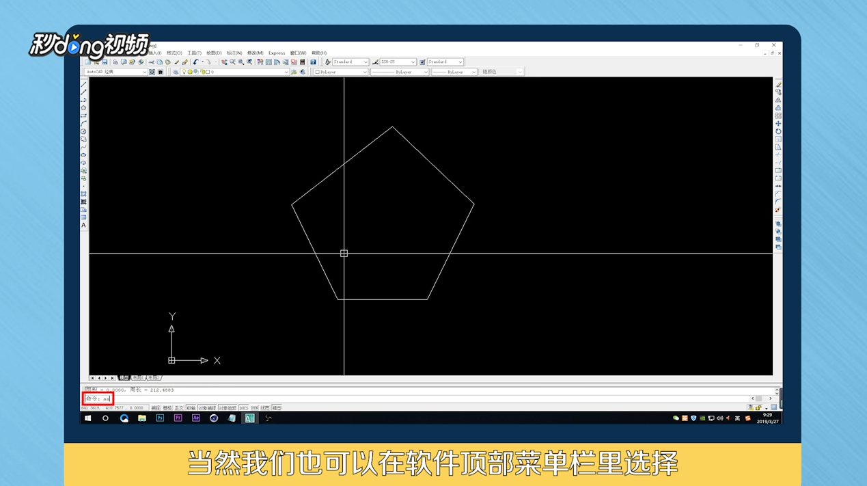Click the Save icon in standard toolbar

[105, 62]
